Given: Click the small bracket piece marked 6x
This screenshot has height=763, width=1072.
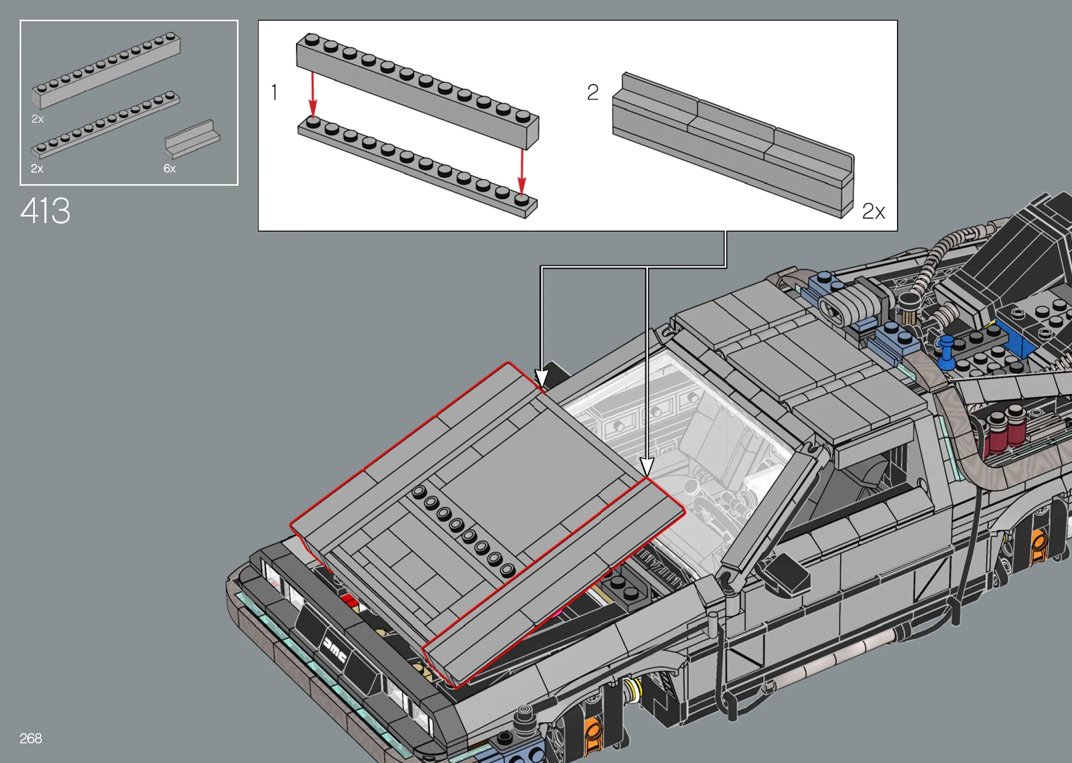Looking at the screenshot, I should click(x=192, y=139).
